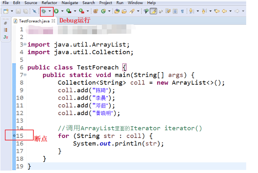Toggle Mark Occurrences highlighter button
Image resolution: width=258 pixels, height=173 pixels.
pos(153,11)
